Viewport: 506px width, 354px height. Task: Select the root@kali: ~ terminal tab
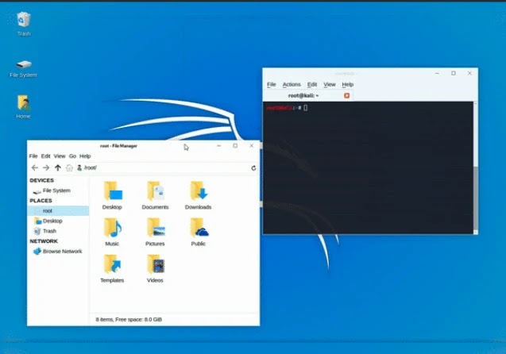(x=308, y=96)
